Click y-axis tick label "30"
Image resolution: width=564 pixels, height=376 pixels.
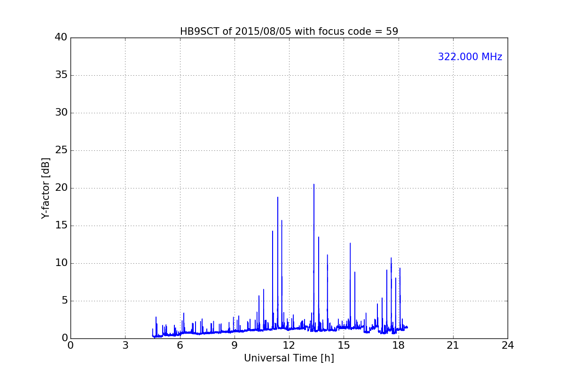[x=61, y=113]
